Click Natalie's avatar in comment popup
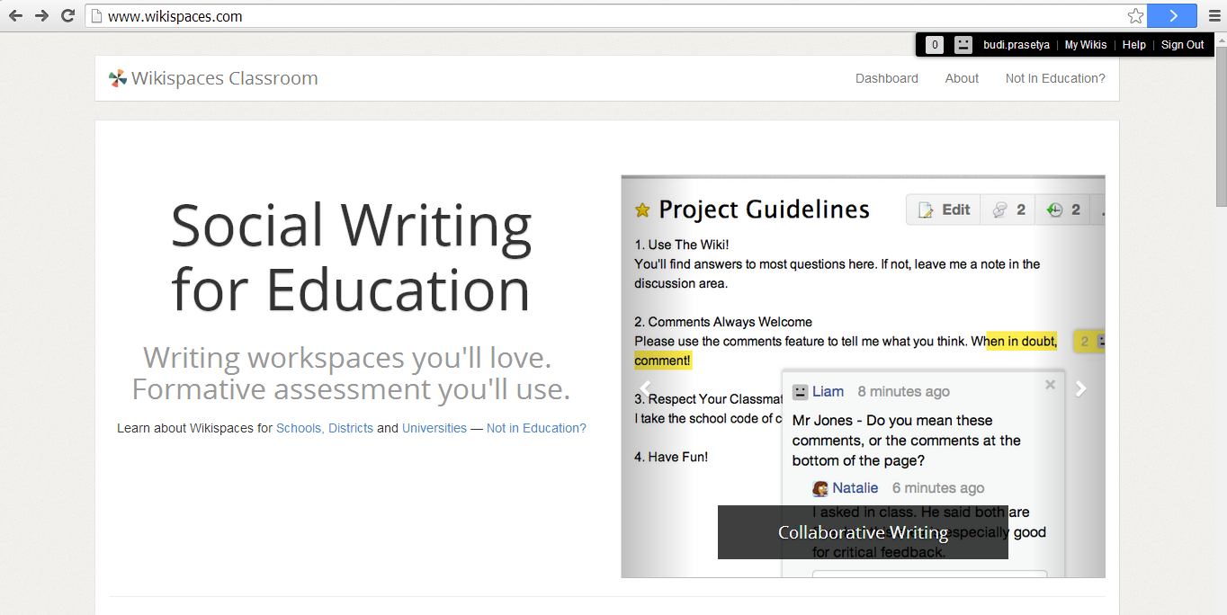Viewport: 1227px width, 615px height. (x=820, y=488)
